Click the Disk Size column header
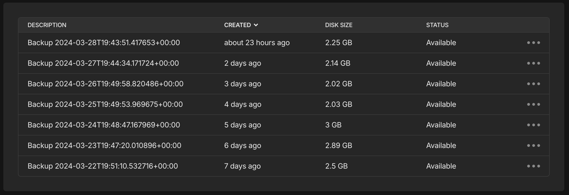569x195 pixels. tap(339, 25)
